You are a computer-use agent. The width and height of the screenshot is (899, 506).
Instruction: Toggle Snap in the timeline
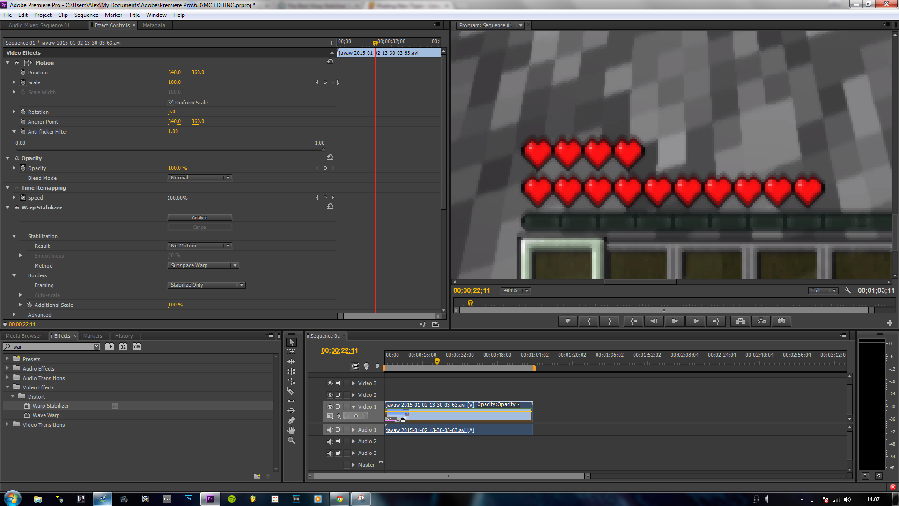[x=355, y=366]
